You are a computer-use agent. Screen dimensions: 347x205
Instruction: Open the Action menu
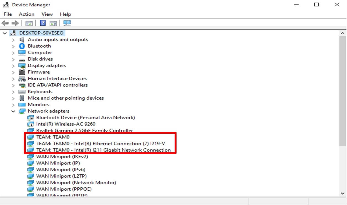pos(27,14)
